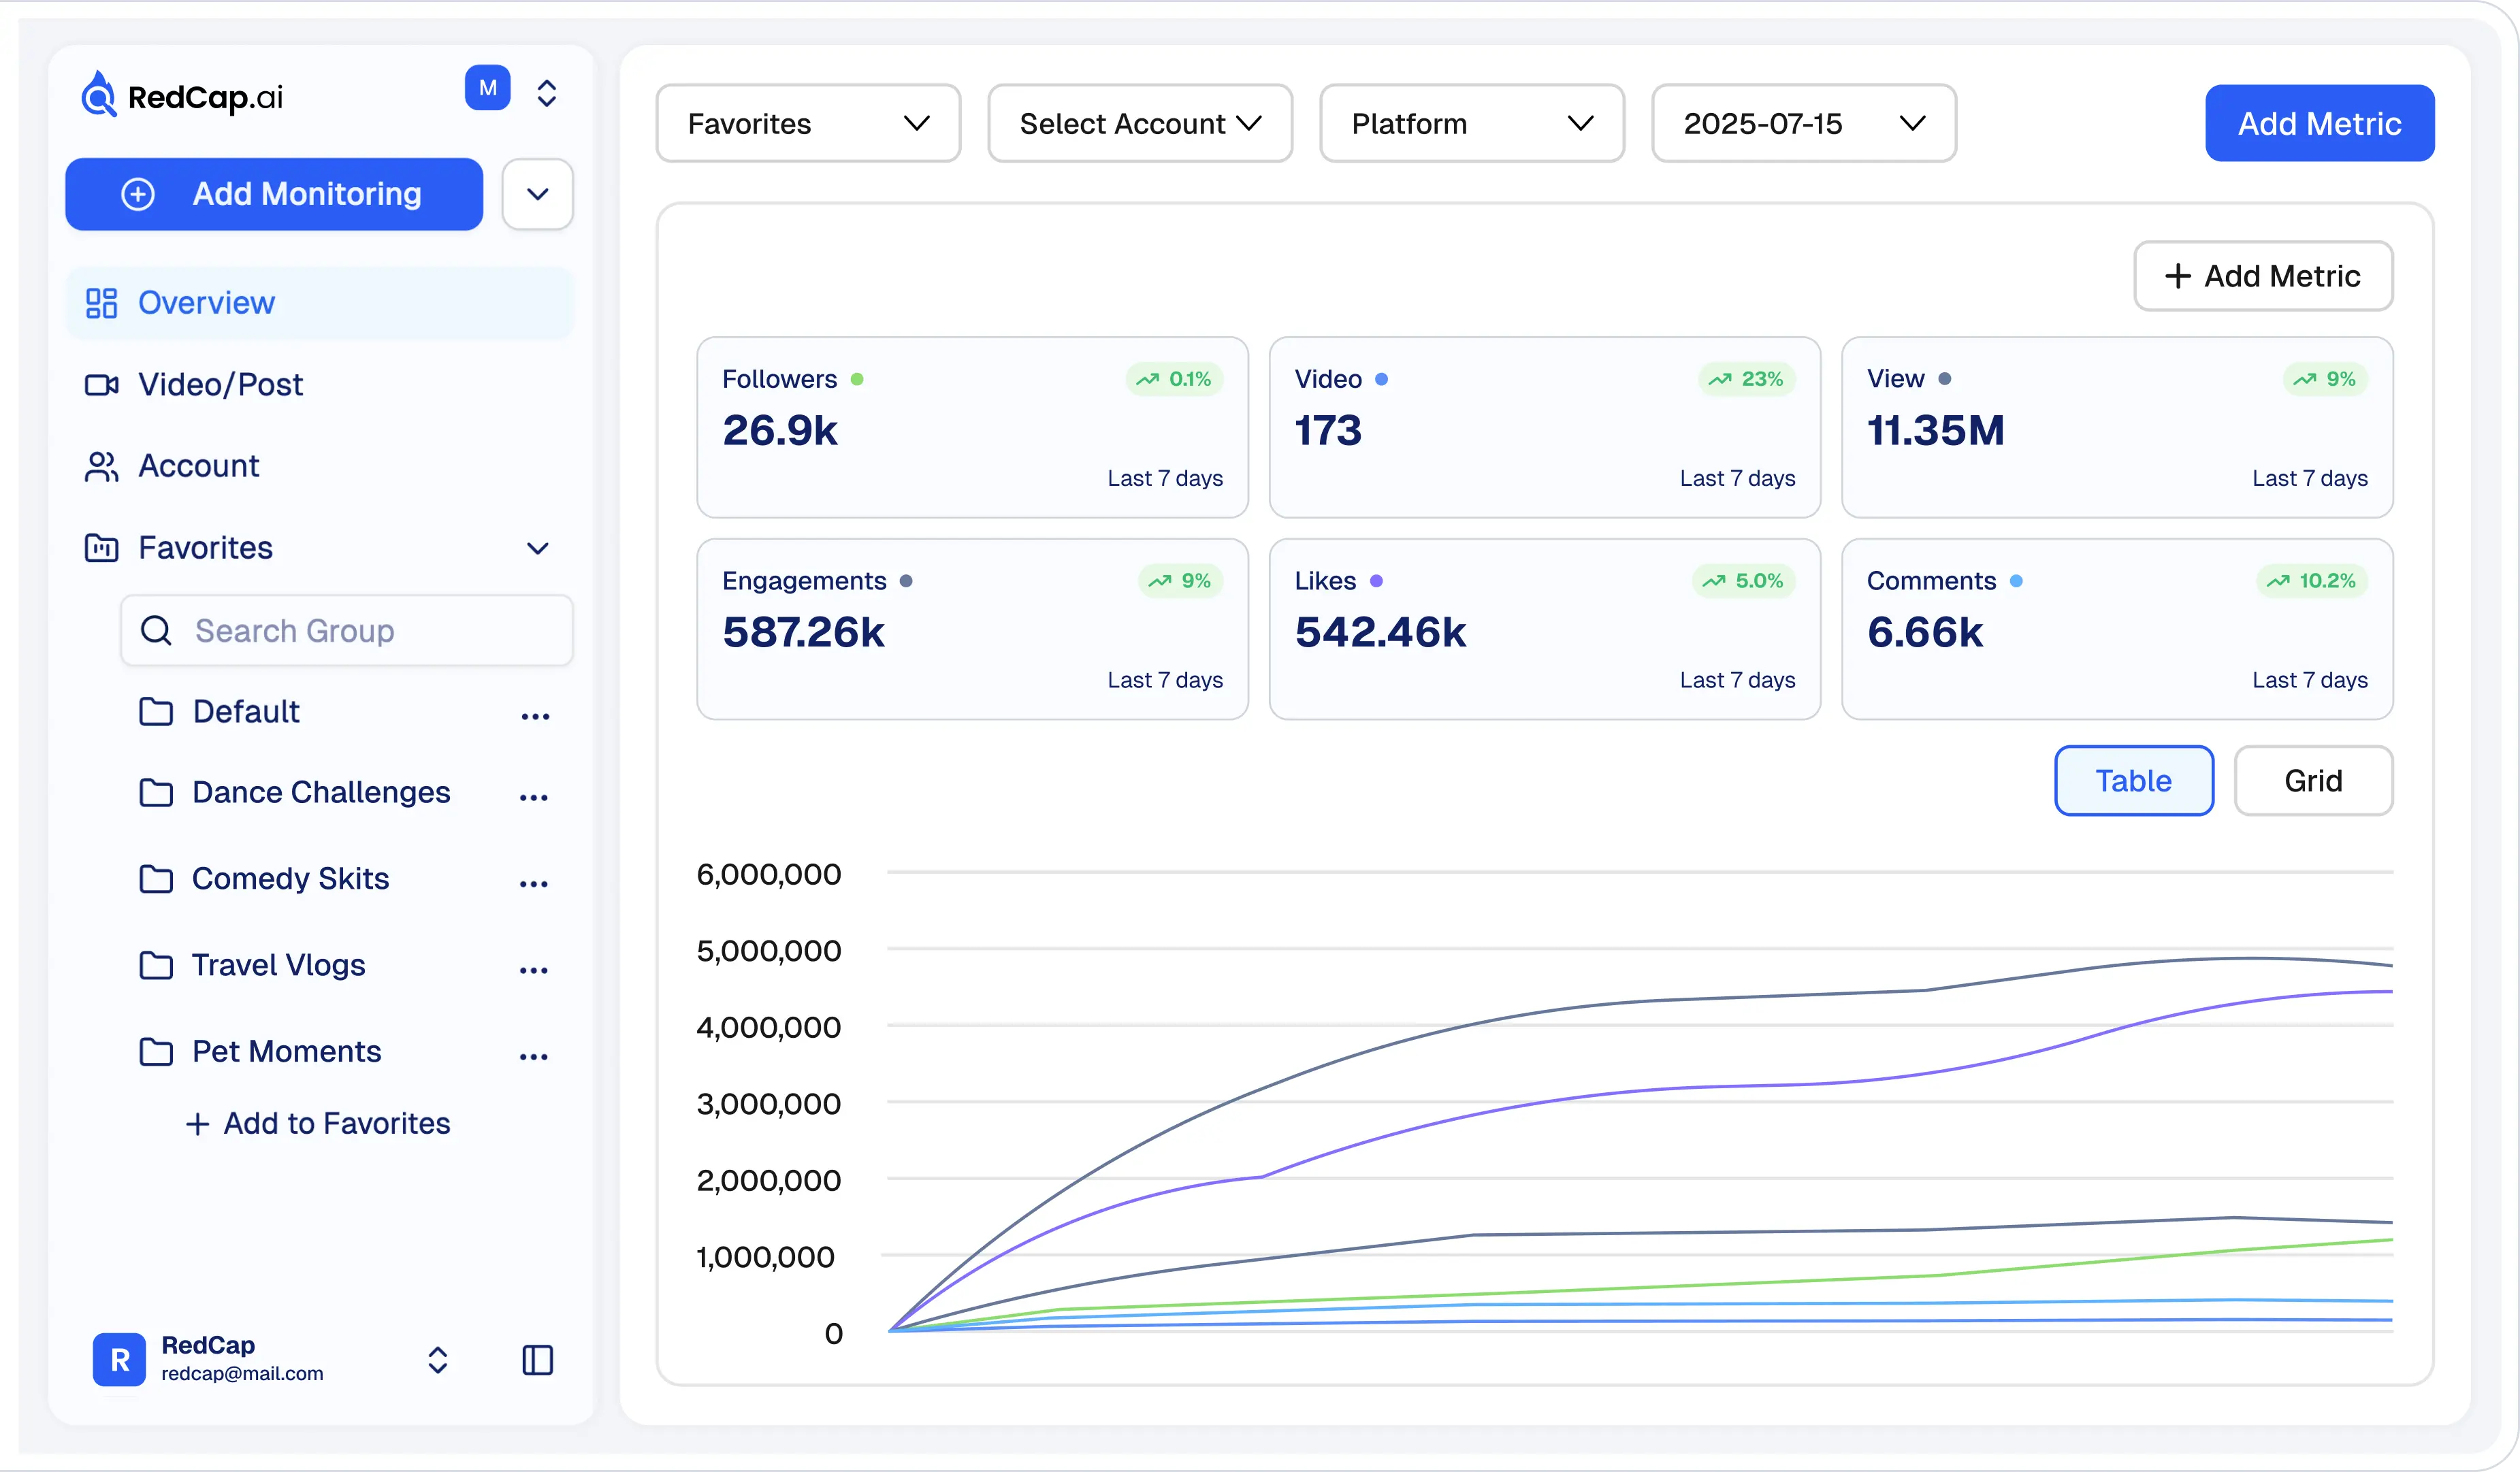Image resolution: width=2520 pixels, height=1472 pixels.
Task: Click the blue M workspace avatar
Action: click(x=488, y=89)
